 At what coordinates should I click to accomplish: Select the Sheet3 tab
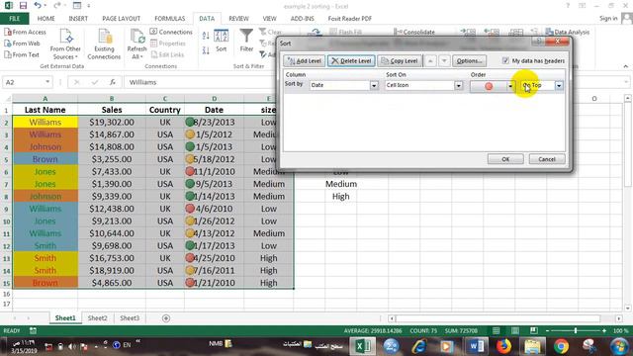pos(130,318)
